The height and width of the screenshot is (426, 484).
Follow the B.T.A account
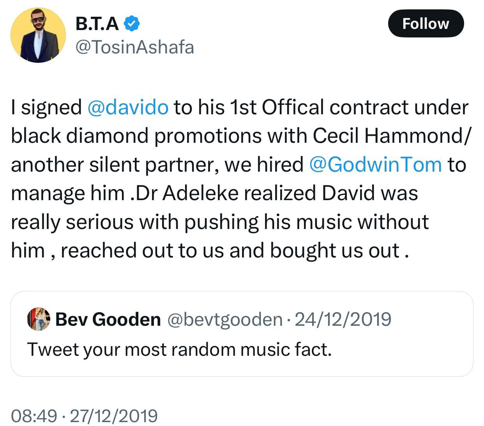click(x=426, y=24)
